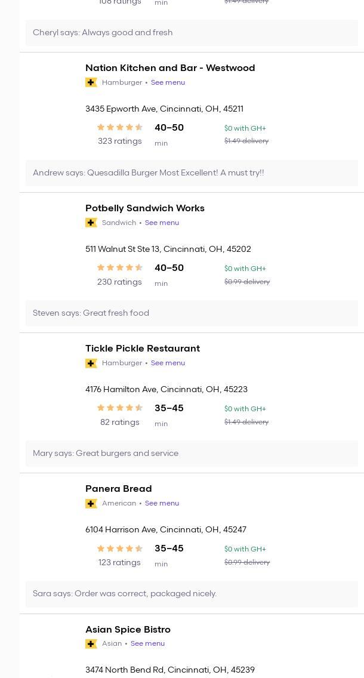The width and height of the screenshot is (364, 678).
Task: Open the Asian Spice Bistro listing
Action: coord(128,629)
